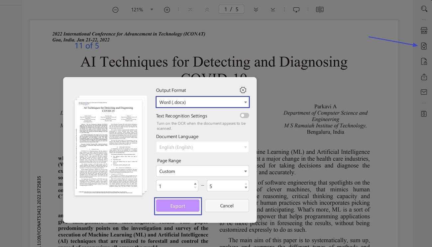This screenshot has width=432, height=247.
Task: Select the OCR tool icon
Action: click(x=424, y=31)
